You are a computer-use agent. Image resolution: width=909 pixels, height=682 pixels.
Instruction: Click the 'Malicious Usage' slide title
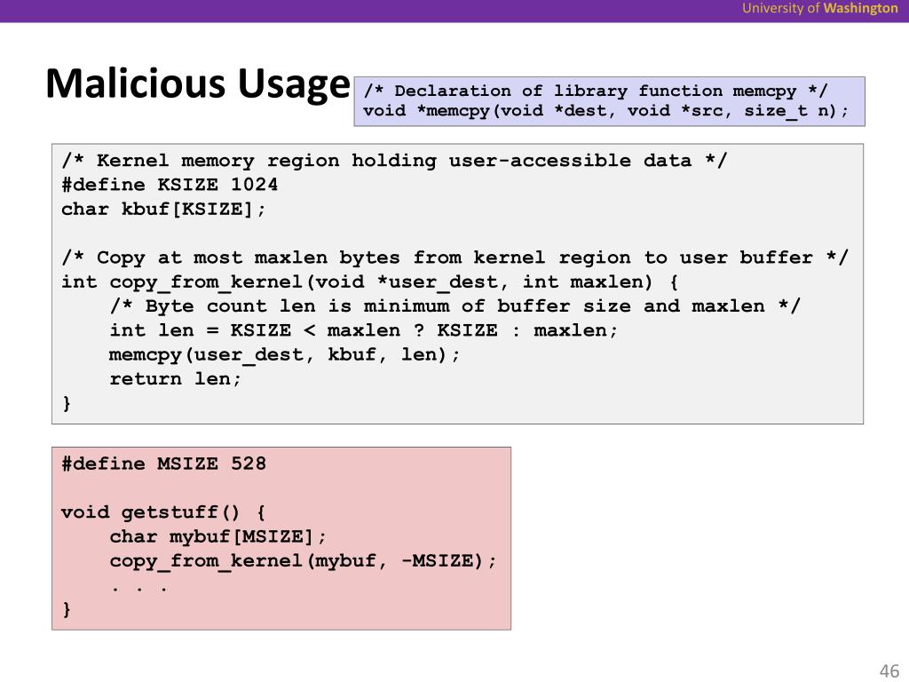[198, 84]
